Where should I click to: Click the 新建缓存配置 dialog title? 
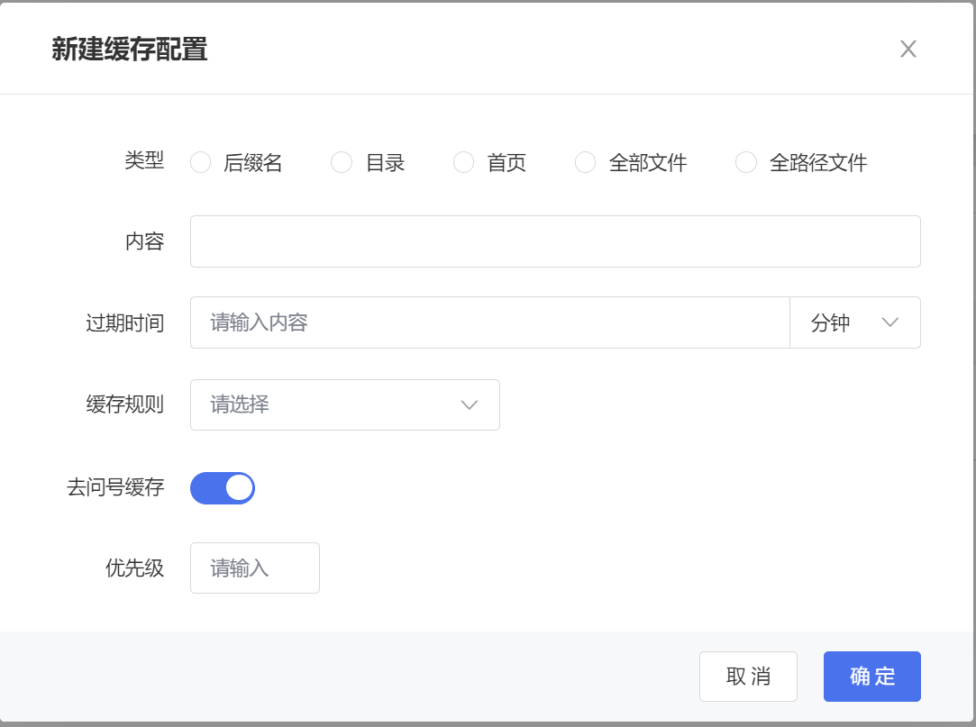pyautogui.click(x=130, y=50)
